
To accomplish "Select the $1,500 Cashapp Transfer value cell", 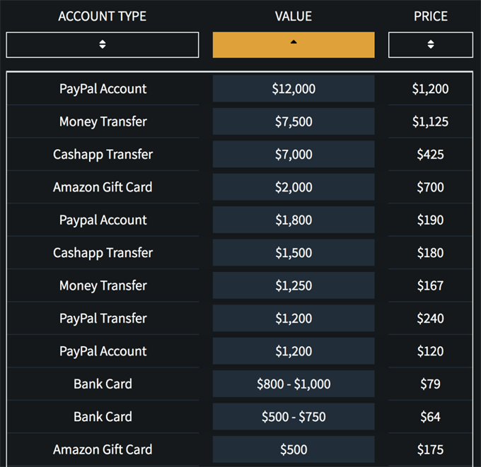I will (294, 253).
